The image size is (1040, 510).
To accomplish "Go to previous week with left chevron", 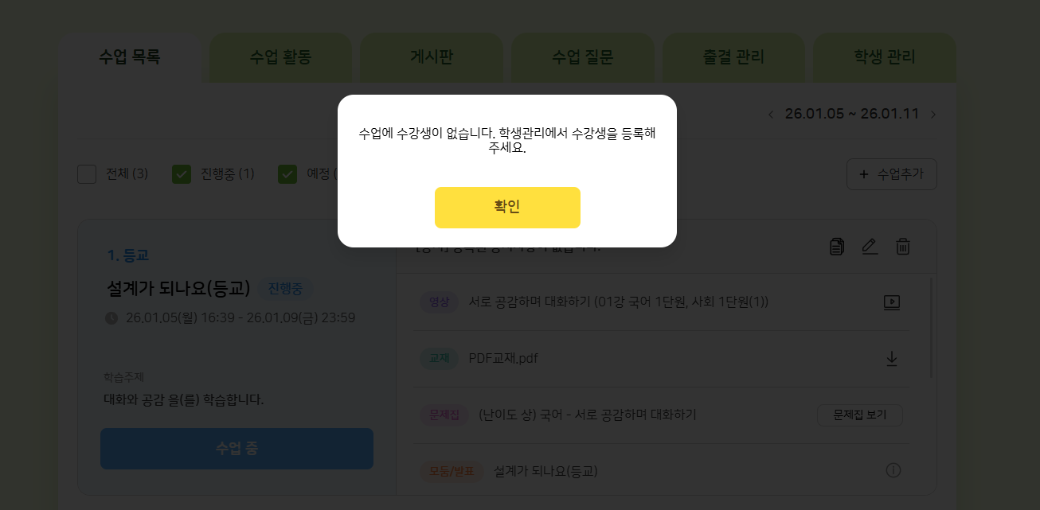I will click(x=771, y=115).
